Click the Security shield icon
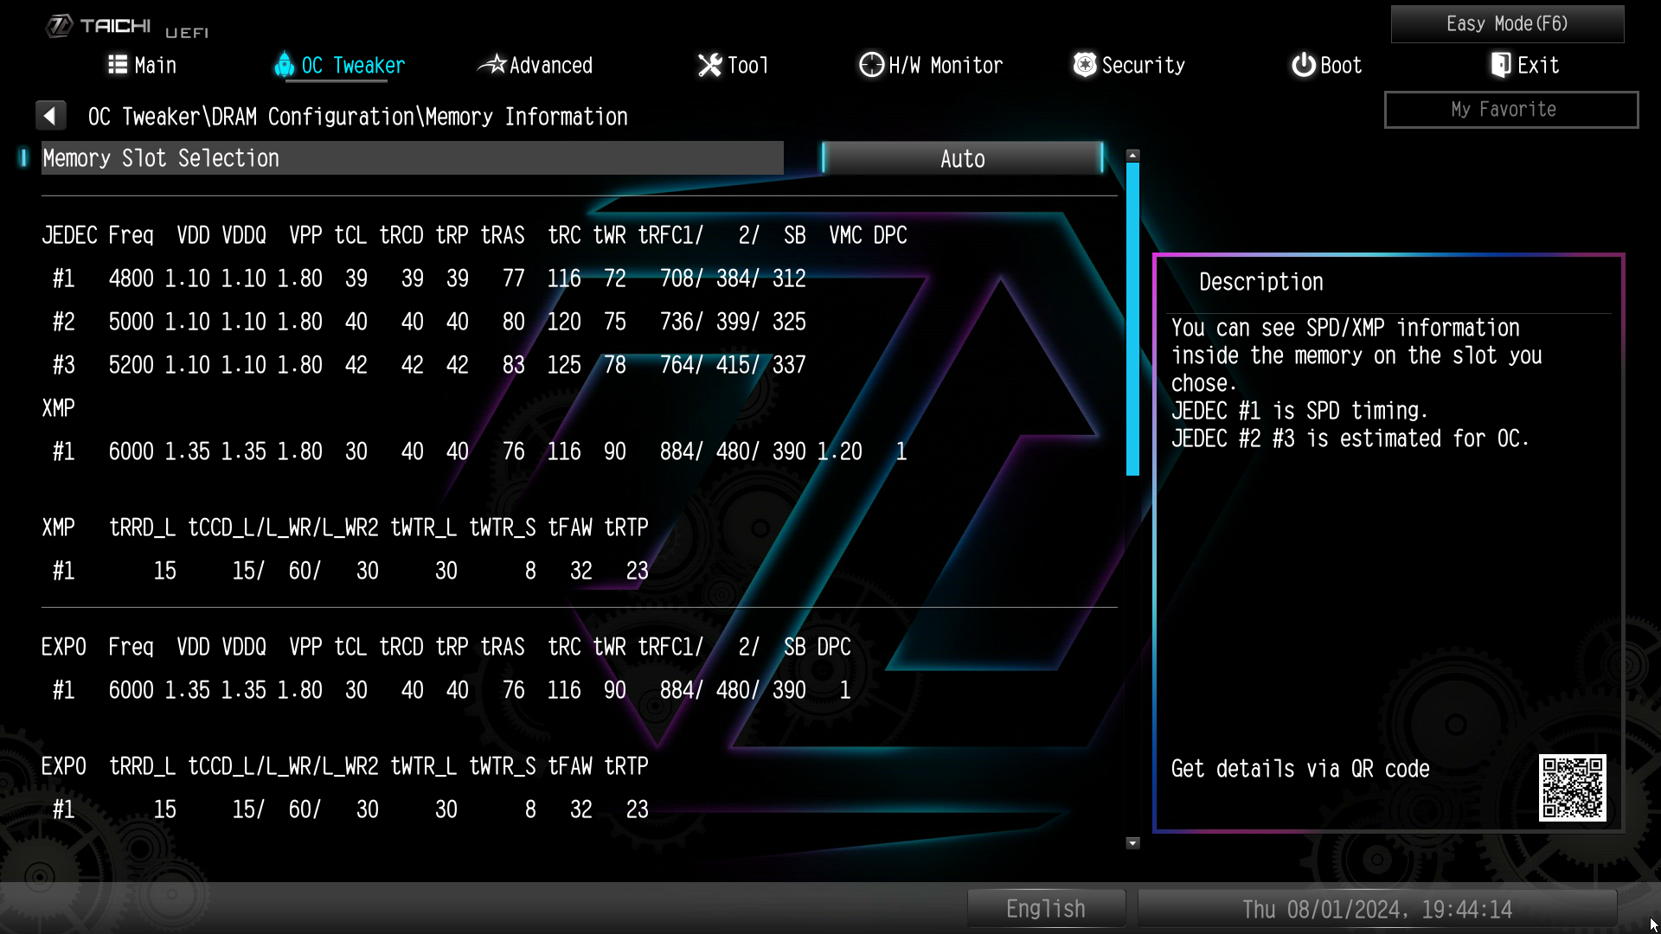The height and width of the screenshot is (934, 1661). 1084,65
